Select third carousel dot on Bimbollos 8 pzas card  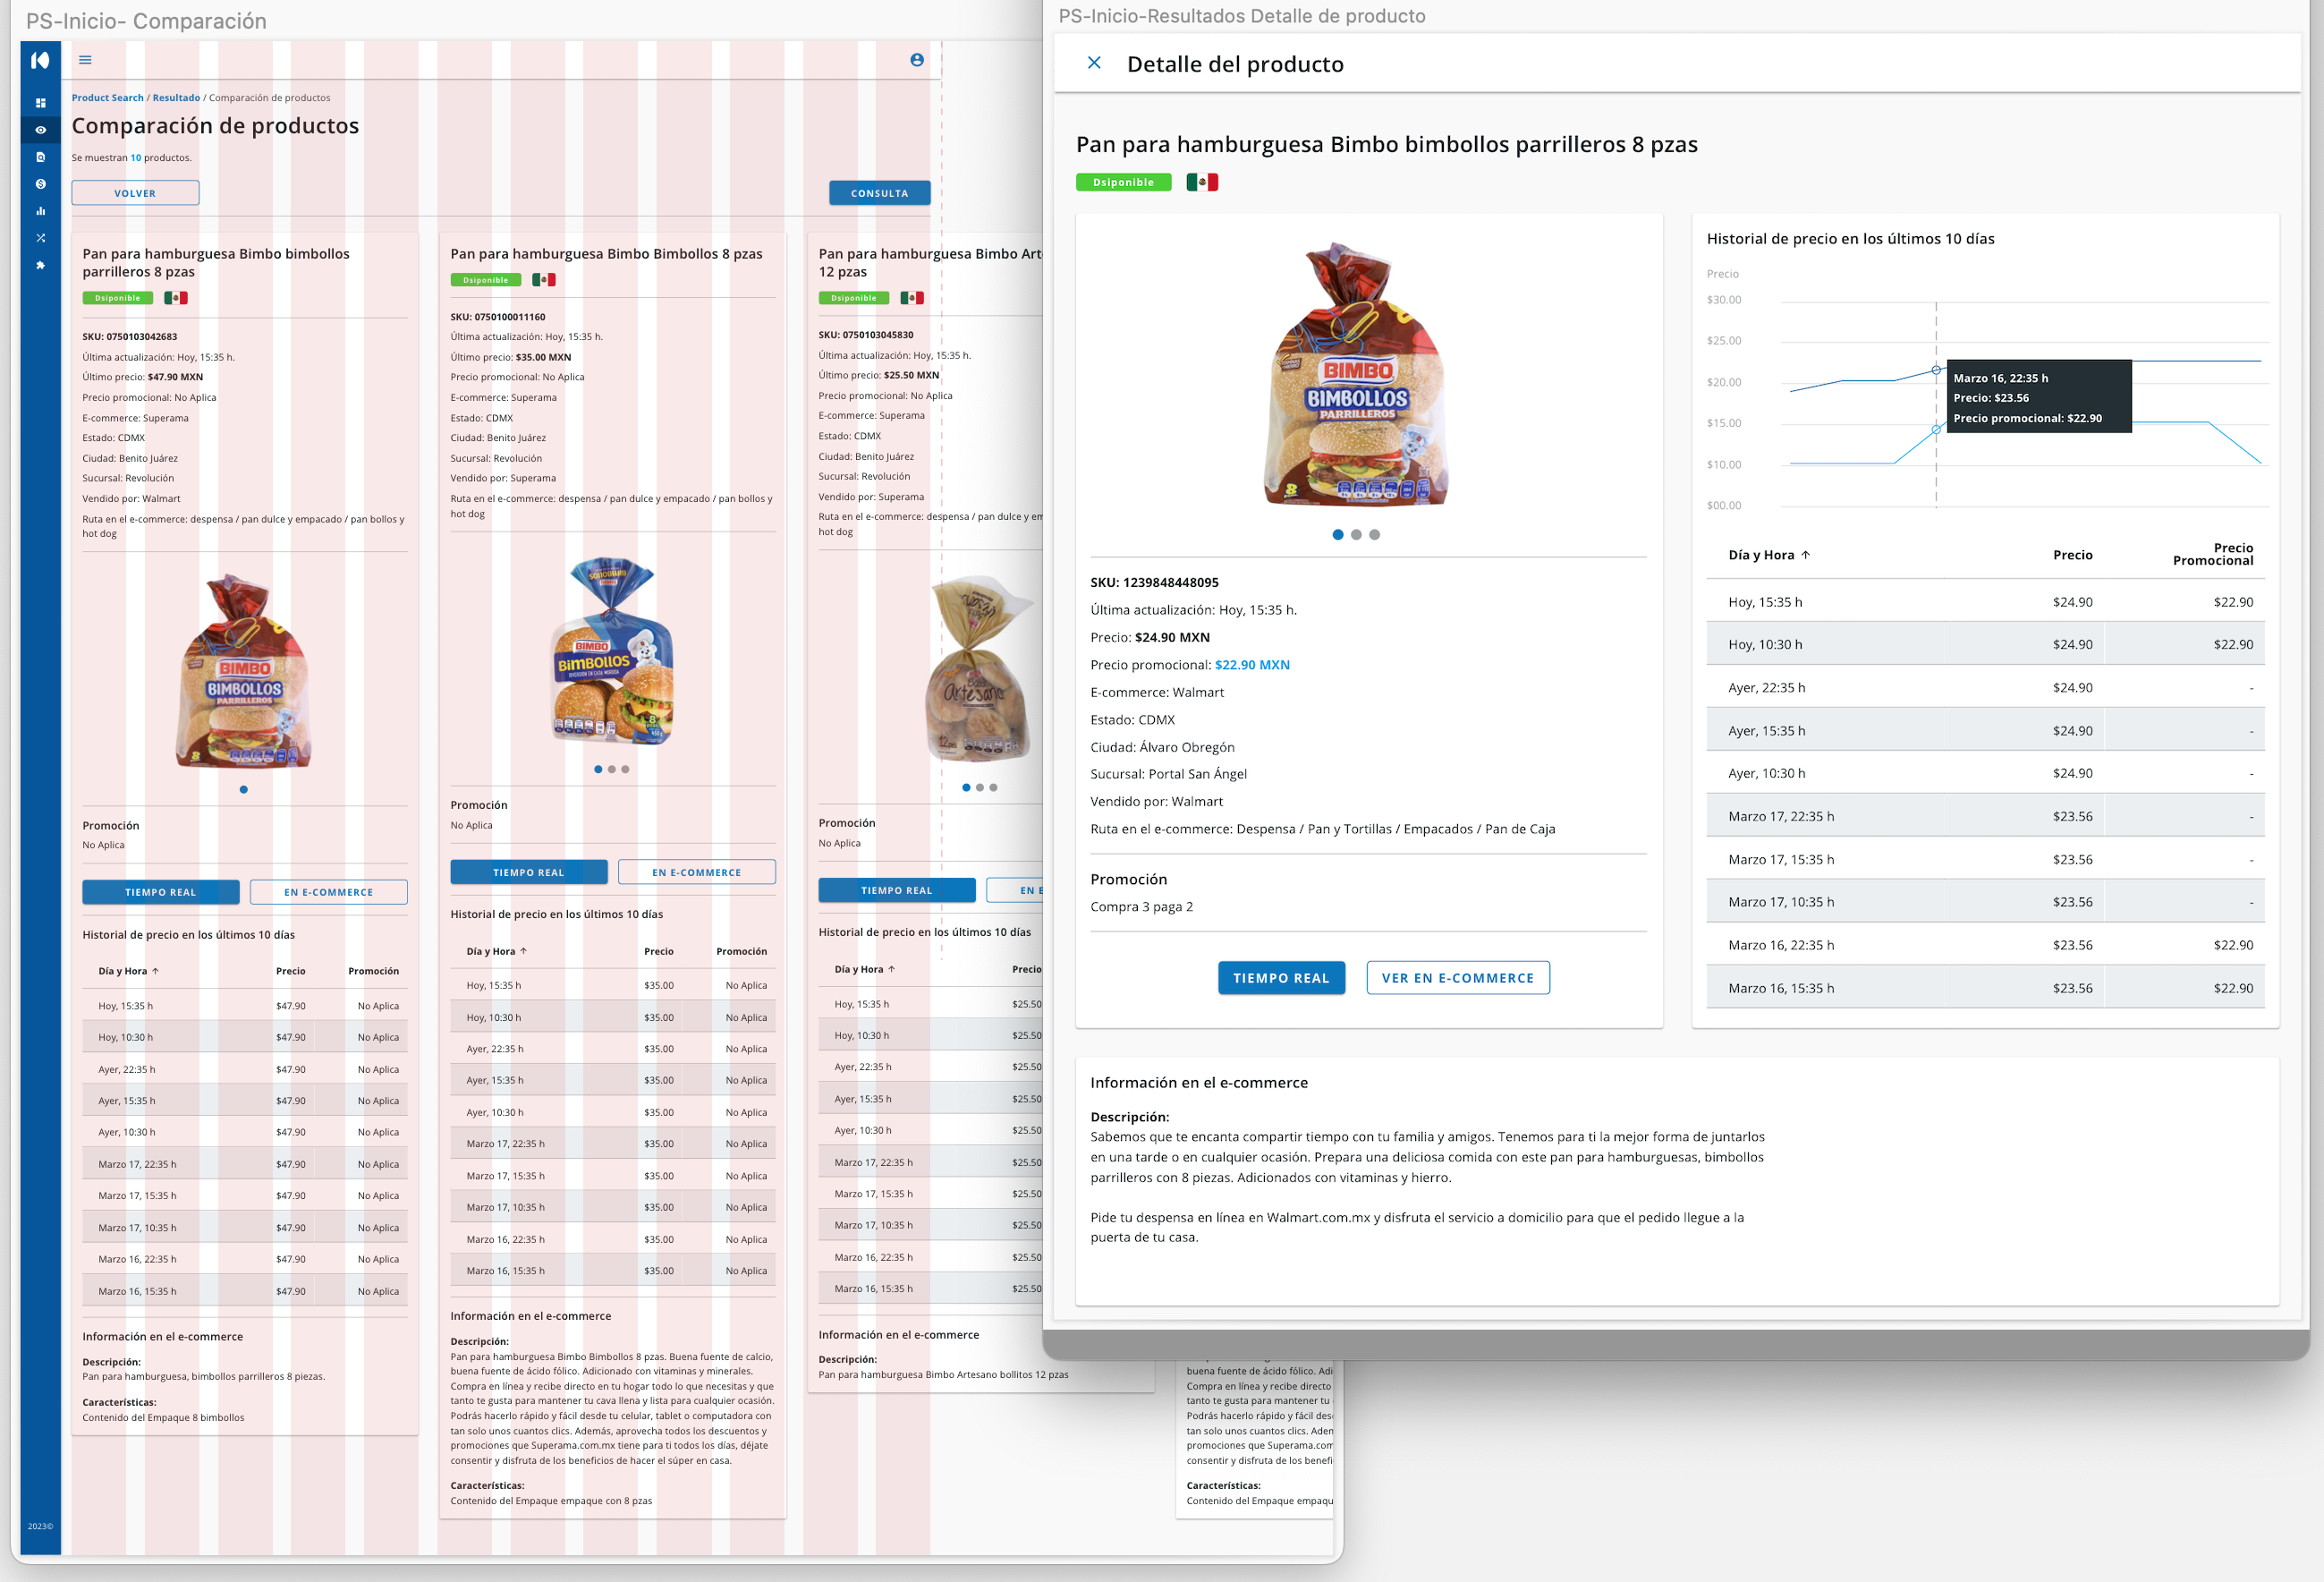coord(626,769)
